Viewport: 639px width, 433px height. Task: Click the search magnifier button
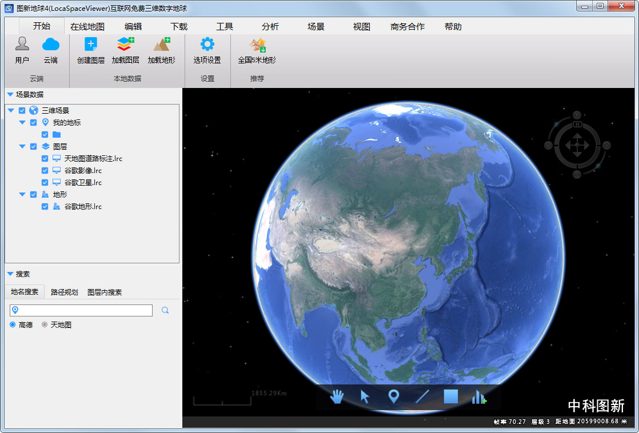[165, 310]
